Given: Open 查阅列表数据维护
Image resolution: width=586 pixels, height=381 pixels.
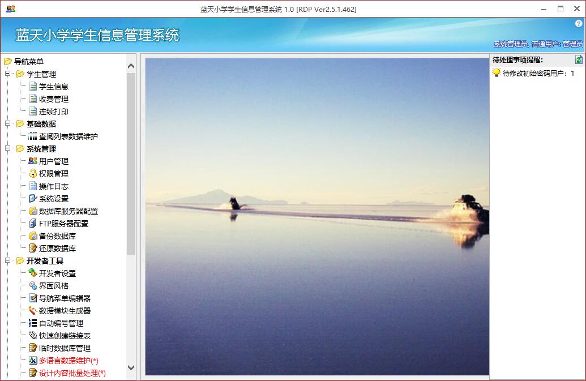Looking at the screenshot, I should pyautogui.click(x=69, y=136).
